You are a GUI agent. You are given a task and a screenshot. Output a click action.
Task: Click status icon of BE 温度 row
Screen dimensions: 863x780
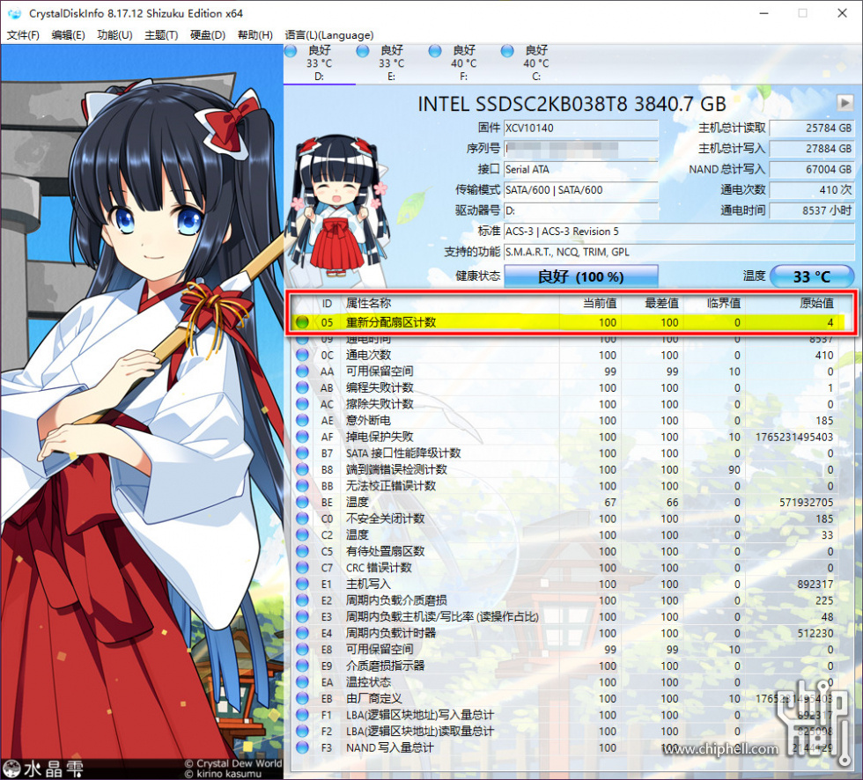click(302, 502)
